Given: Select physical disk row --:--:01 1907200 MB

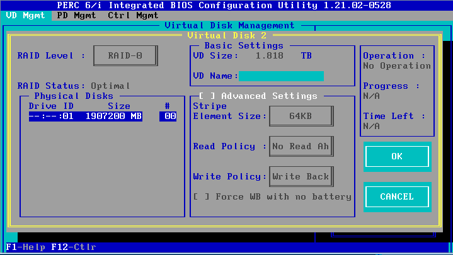Looking at the screenshot, I should pos(86,116).
